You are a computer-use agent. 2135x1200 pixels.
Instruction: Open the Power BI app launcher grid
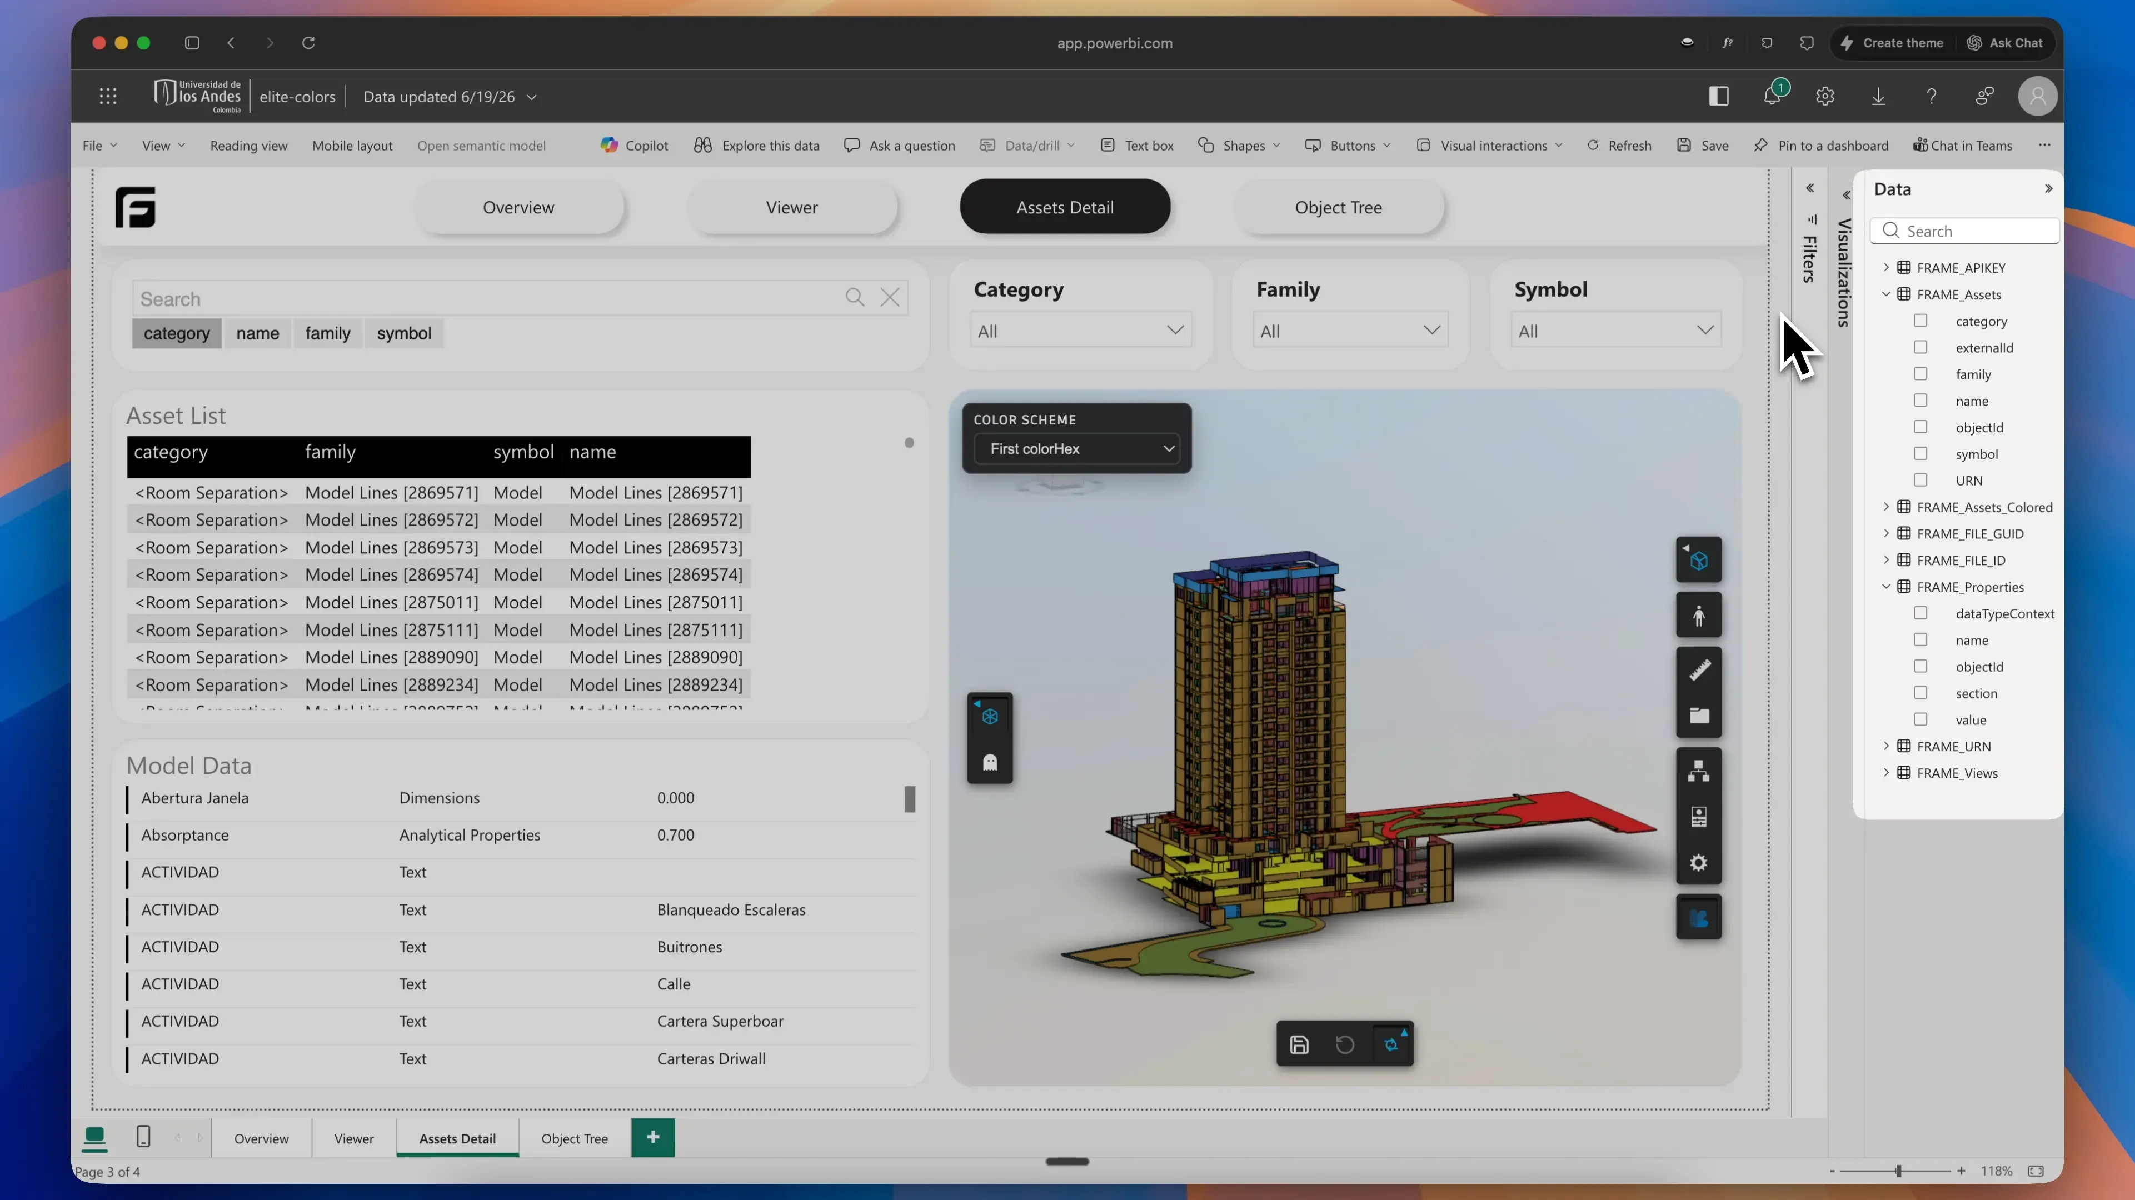pos(108,96)
